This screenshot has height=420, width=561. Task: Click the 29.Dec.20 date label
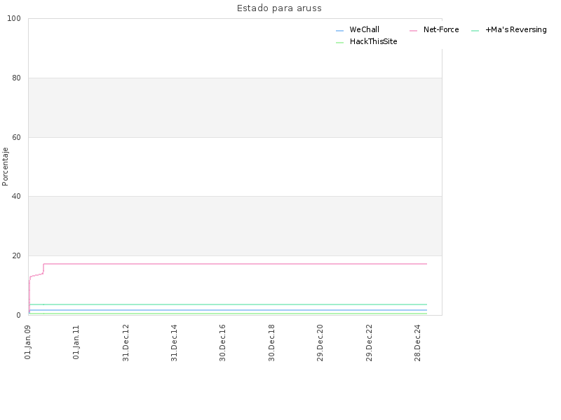[x=320, y=343]
